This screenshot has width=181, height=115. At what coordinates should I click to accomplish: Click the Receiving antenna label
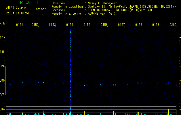66,14
